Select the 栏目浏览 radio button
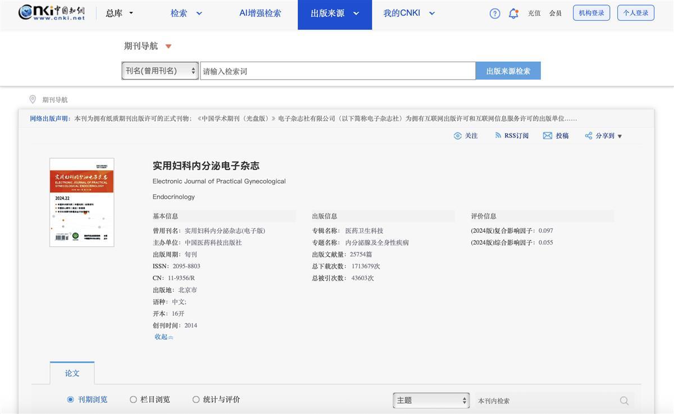 pos(133,399)
